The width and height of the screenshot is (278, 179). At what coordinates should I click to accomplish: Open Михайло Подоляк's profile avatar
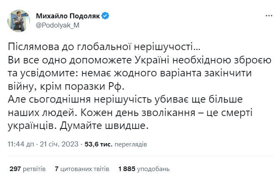pos(18,21)
